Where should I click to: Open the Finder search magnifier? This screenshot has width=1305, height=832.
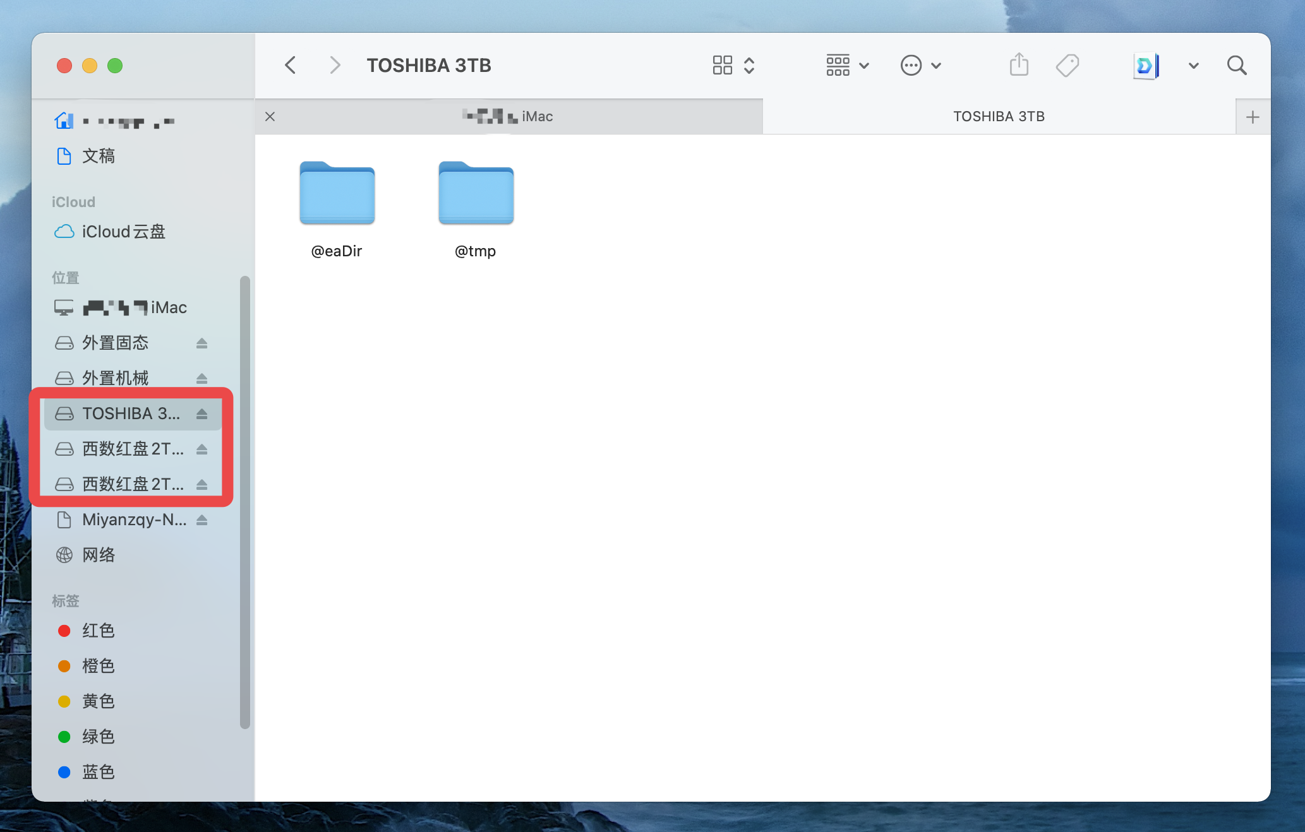(x=1236, y=65)
